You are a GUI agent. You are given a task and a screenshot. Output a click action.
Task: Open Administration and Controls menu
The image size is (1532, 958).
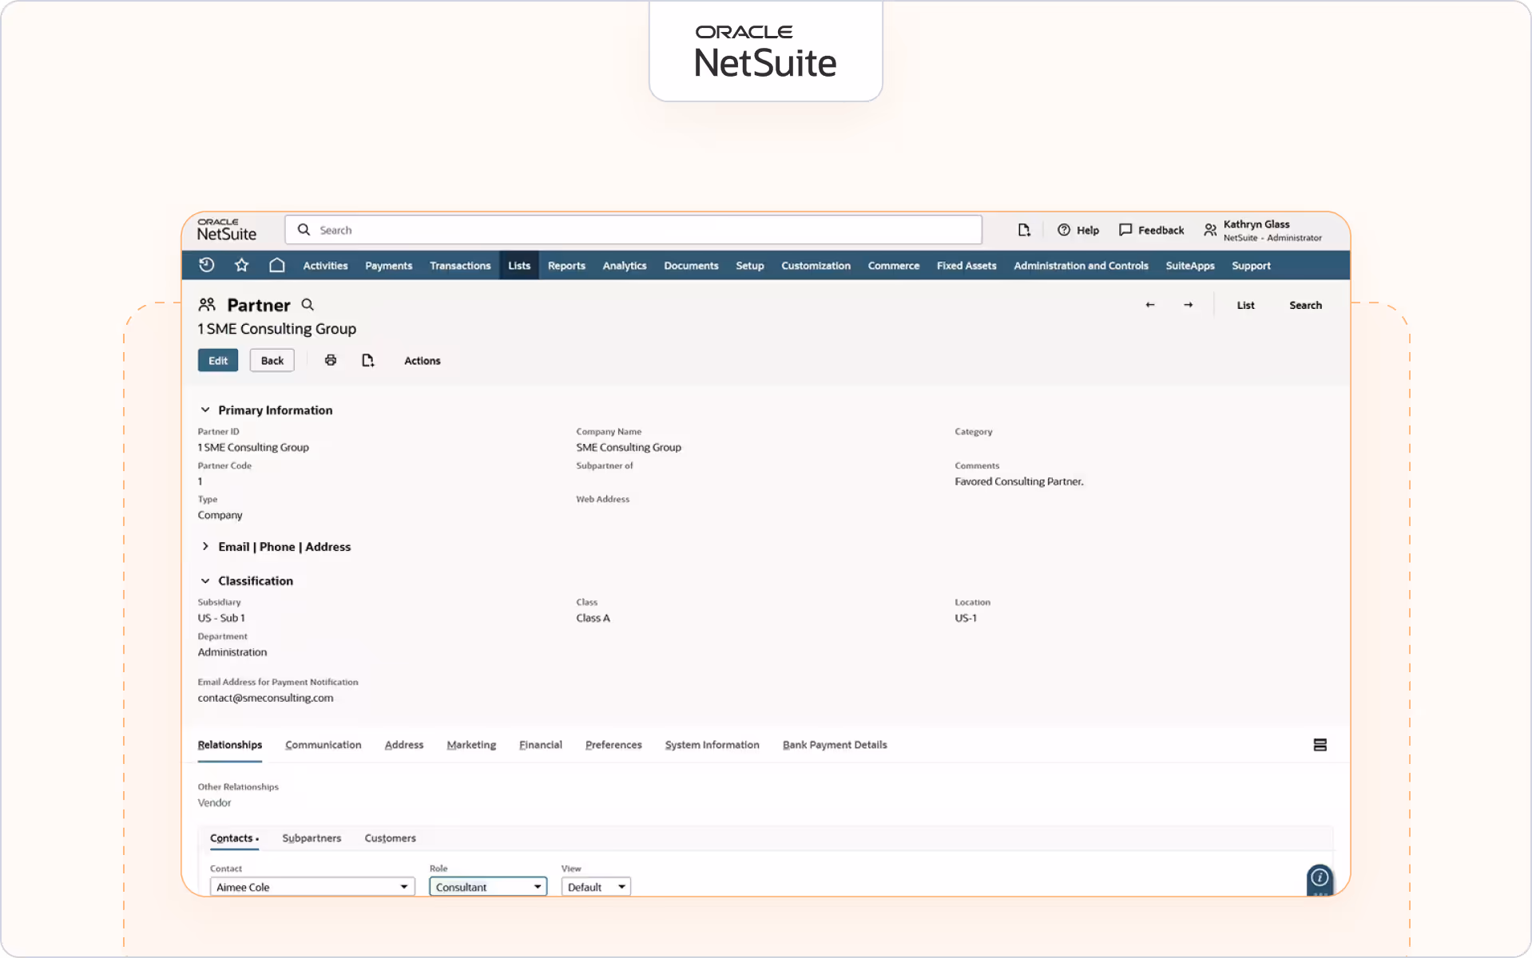[x=1081, y=266]
